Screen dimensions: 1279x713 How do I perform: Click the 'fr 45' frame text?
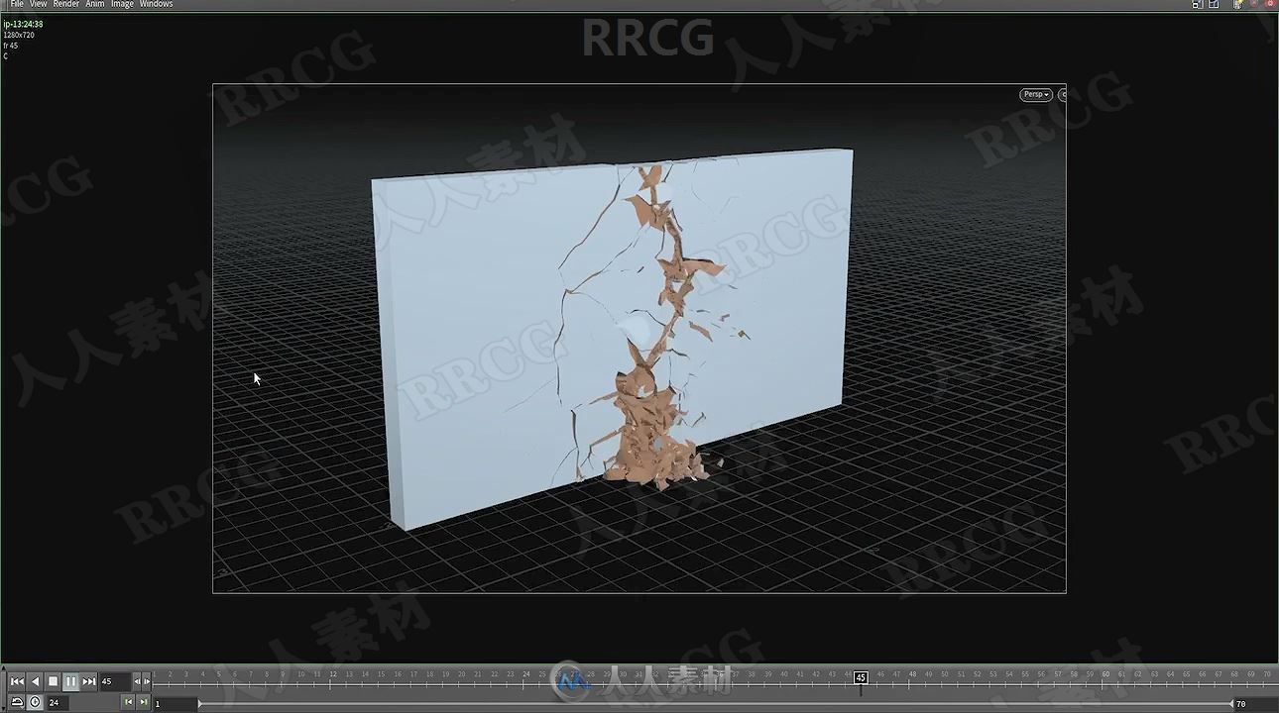pyautogui.click(x=11, y=46)
